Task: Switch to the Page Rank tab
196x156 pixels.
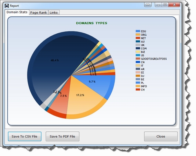Action: pos(38,13)
